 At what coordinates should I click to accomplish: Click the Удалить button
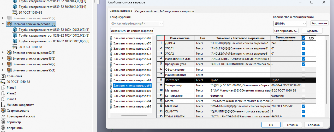point(312,31)
